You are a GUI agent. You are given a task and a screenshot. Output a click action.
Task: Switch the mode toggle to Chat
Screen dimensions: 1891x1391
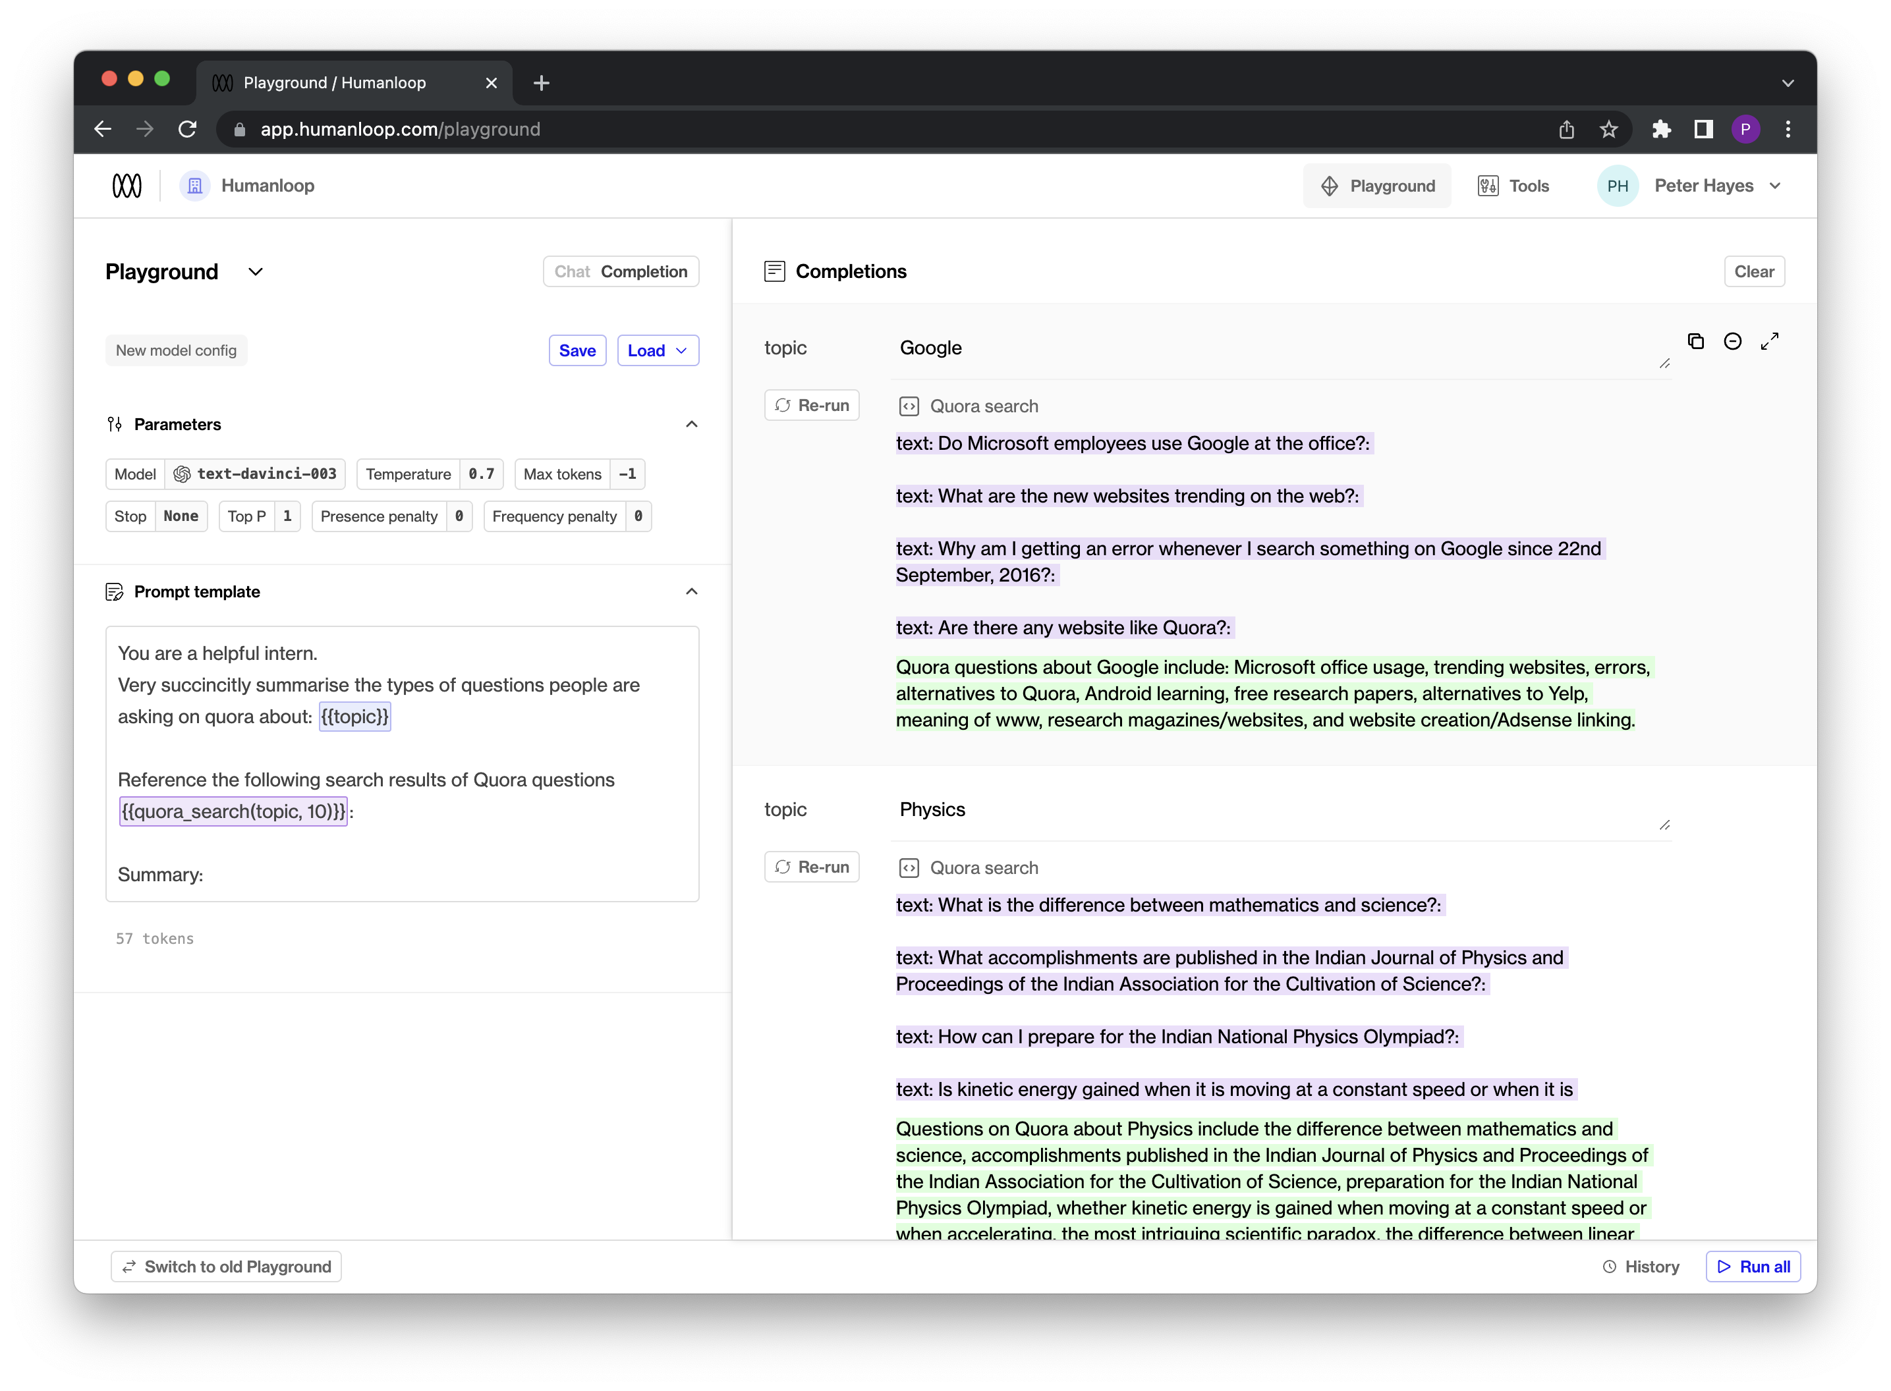pyautogui.click(x=572, y=271)
